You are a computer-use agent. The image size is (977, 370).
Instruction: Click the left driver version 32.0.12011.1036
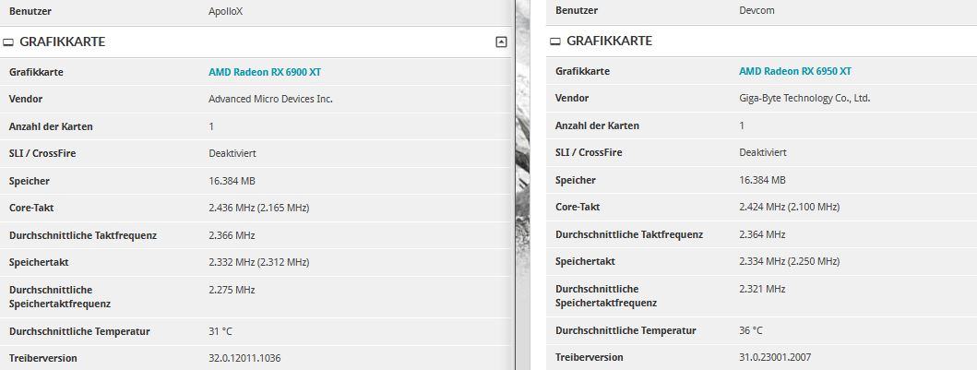click(x=244, y=358)
